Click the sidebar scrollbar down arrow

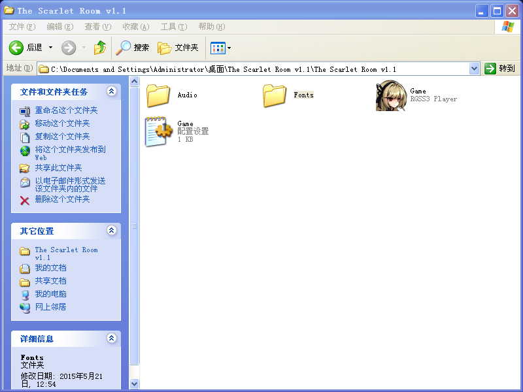tap(134, 384)
